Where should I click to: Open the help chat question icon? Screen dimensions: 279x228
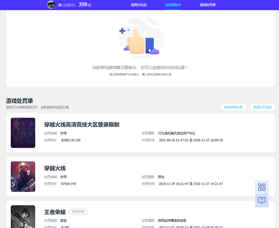pos(262,201)
